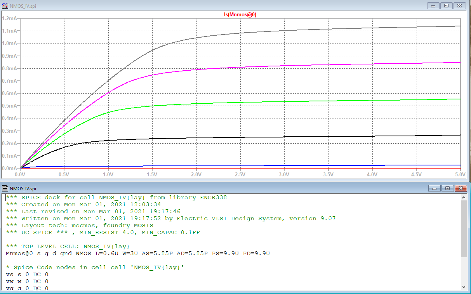Click the 0.5V horizontal axis label
This screenshot has height=294, width=471.
[64, 175]
